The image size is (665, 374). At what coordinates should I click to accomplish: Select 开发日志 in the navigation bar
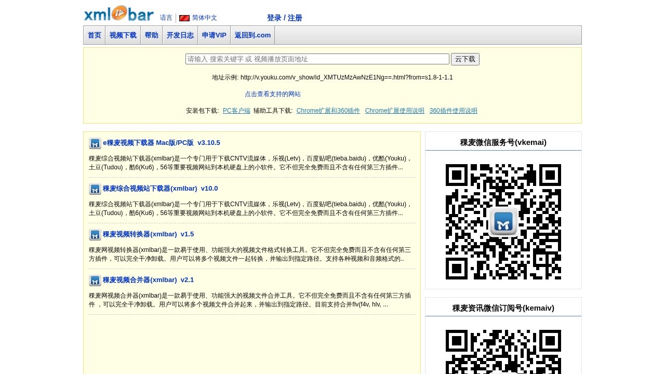pos(180,35)
